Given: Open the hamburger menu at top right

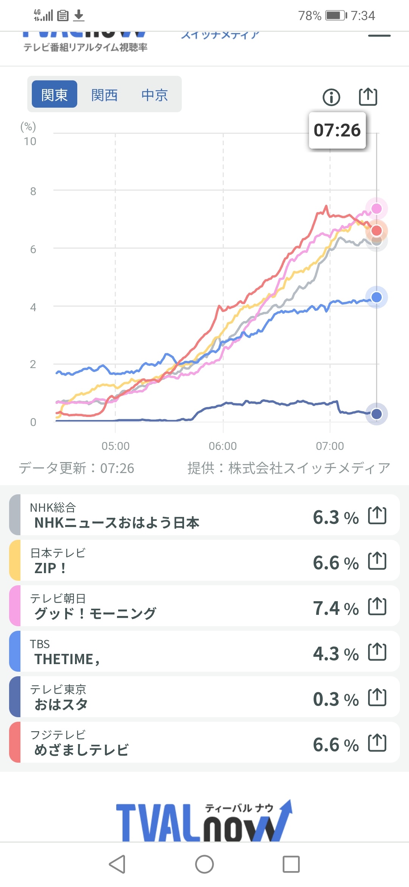Looking at the screenshot, I should tap(379, 36).
